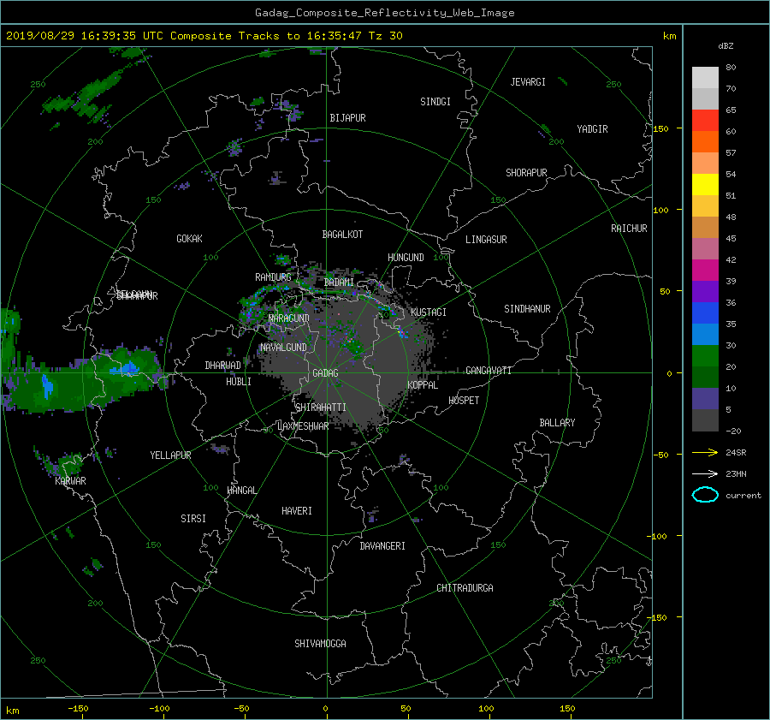Click the SINDGI city label
The width and height of the screenshot is (770, 720).
pos(435,102)
